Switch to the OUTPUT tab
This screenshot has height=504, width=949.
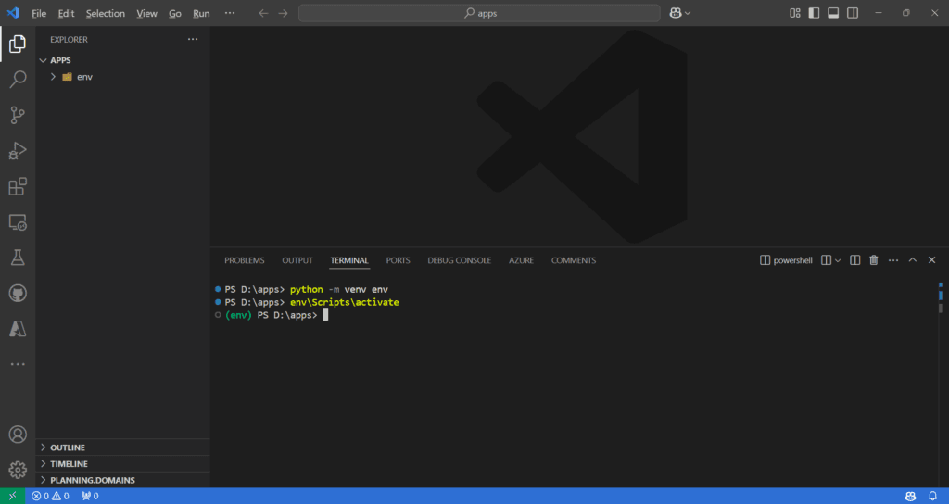coord(297,260)
